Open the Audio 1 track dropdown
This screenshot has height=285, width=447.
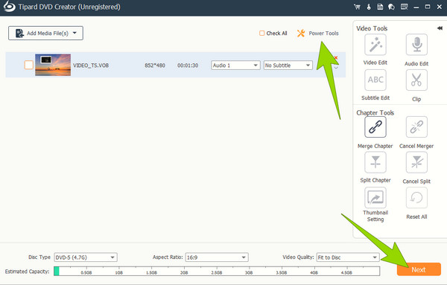coord(235,65)
